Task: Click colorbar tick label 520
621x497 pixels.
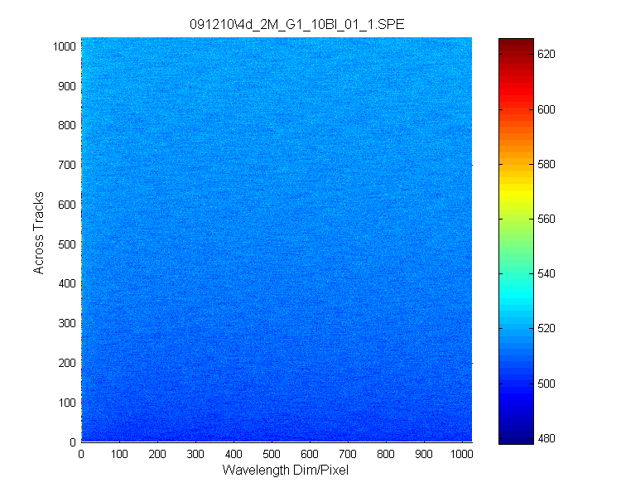Action: (x=546, y=328)
